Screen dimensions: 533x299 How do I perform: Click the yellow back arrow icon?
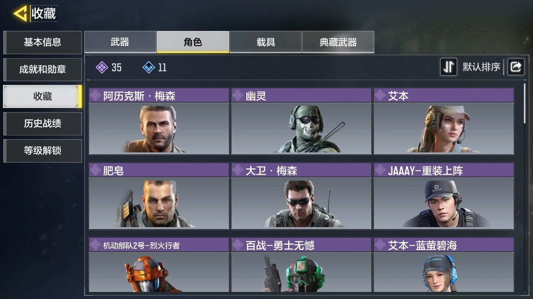20,13
